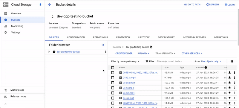The width and height of the screenshot is (239, 108).
Task: Open the folder browser bucket options menu
Action: [105, 52]
